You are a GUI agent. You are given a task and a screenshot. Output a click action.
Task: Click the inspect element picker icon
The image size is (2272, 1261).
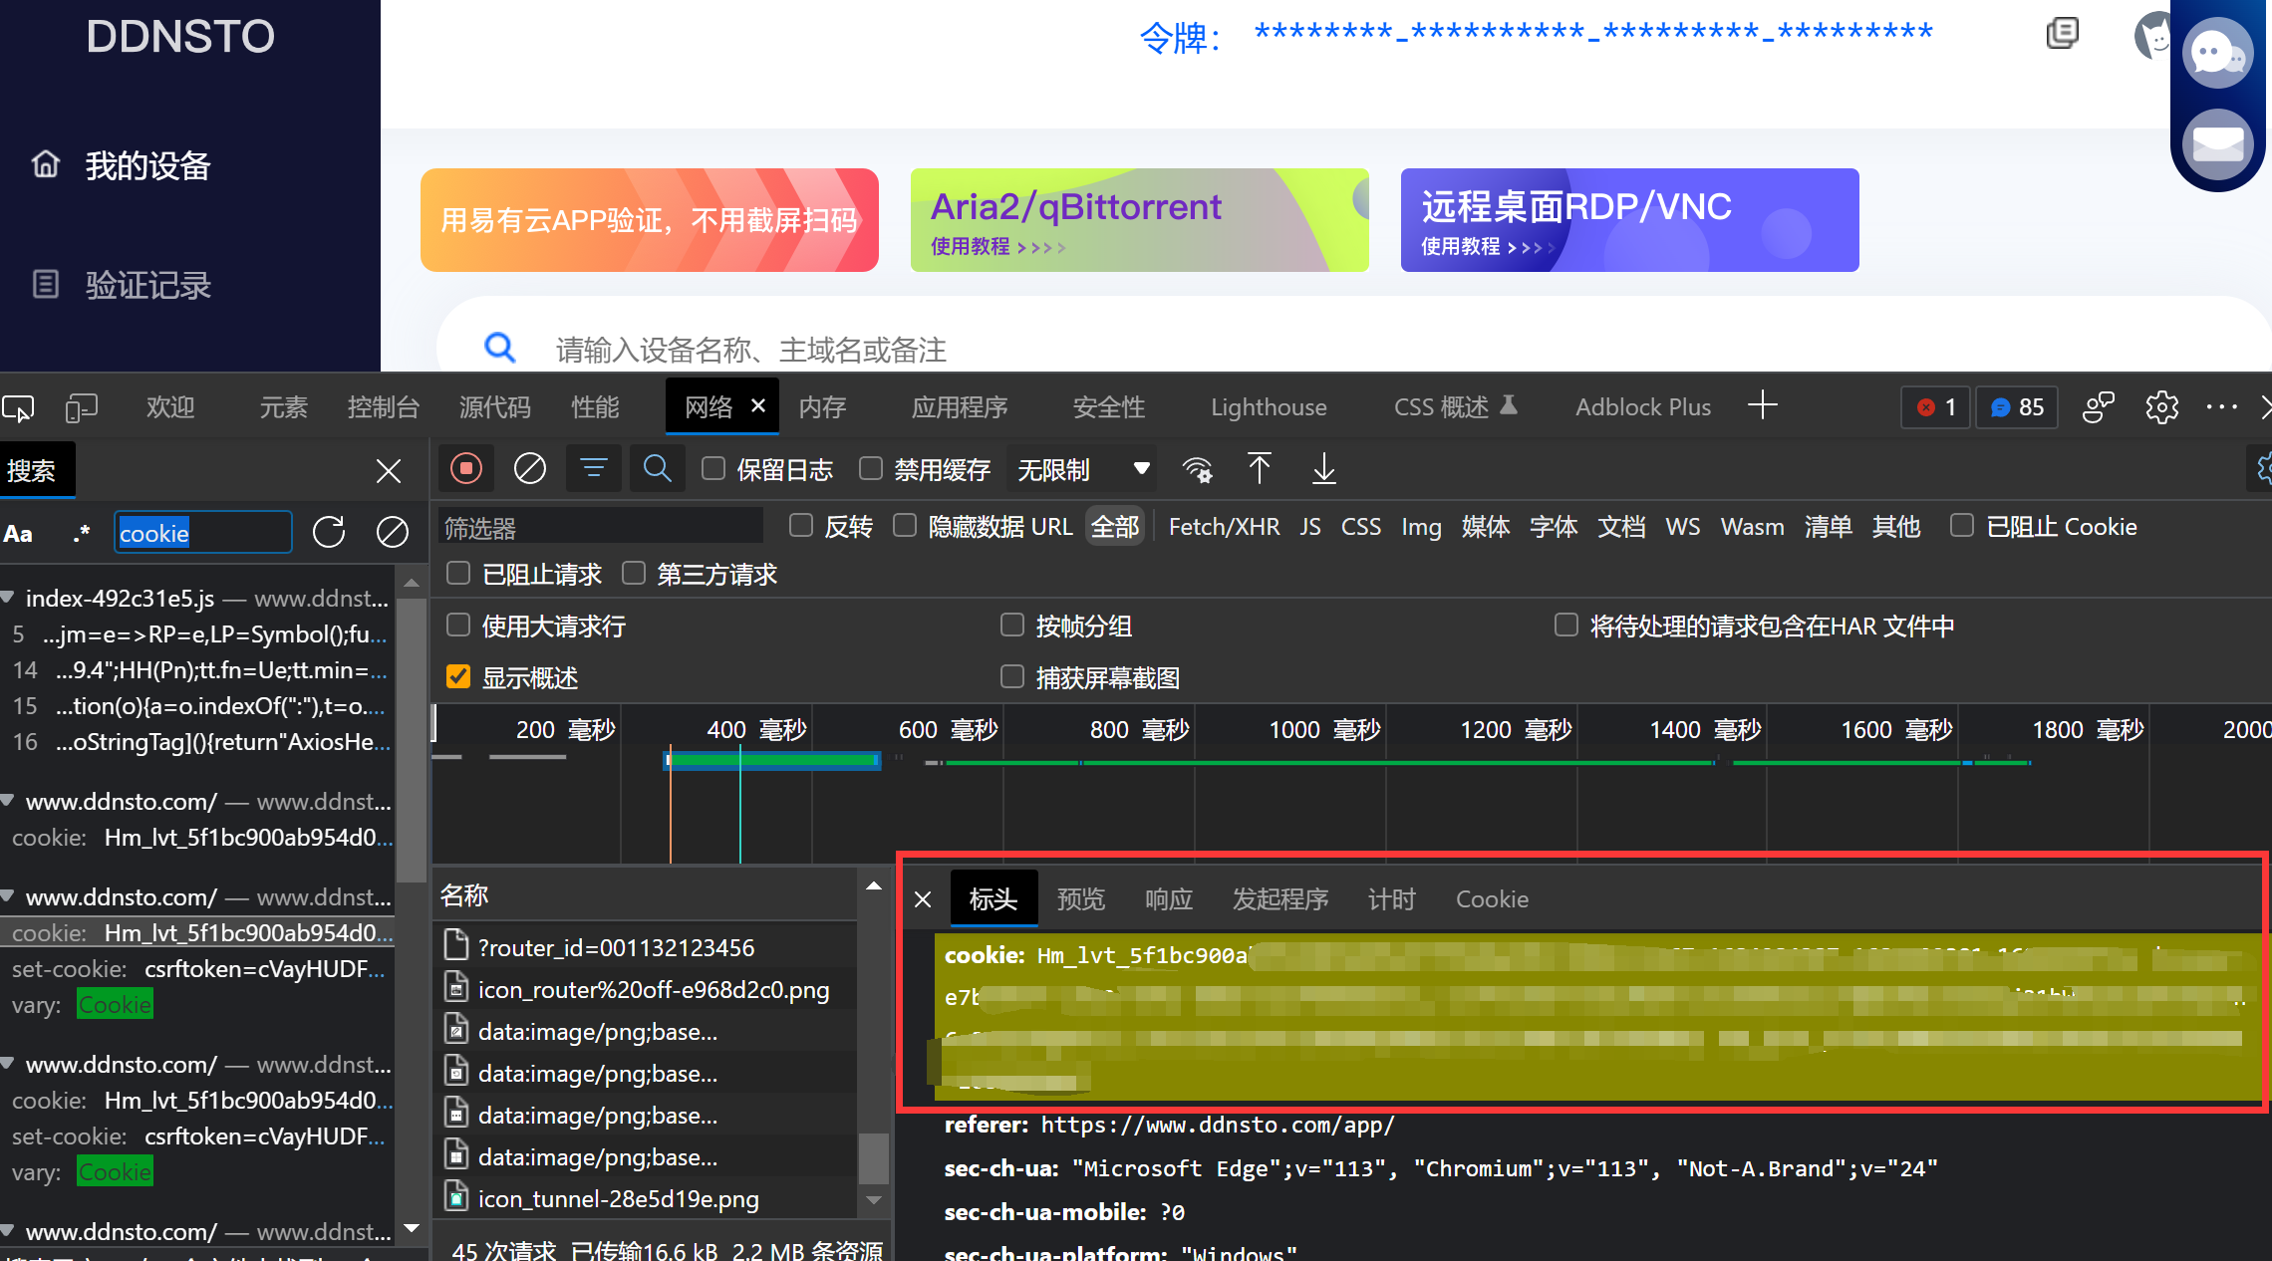pos(18,407)
